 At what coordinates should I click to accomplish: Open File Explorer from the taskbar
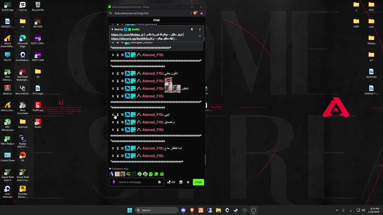(x=218, y=210)
